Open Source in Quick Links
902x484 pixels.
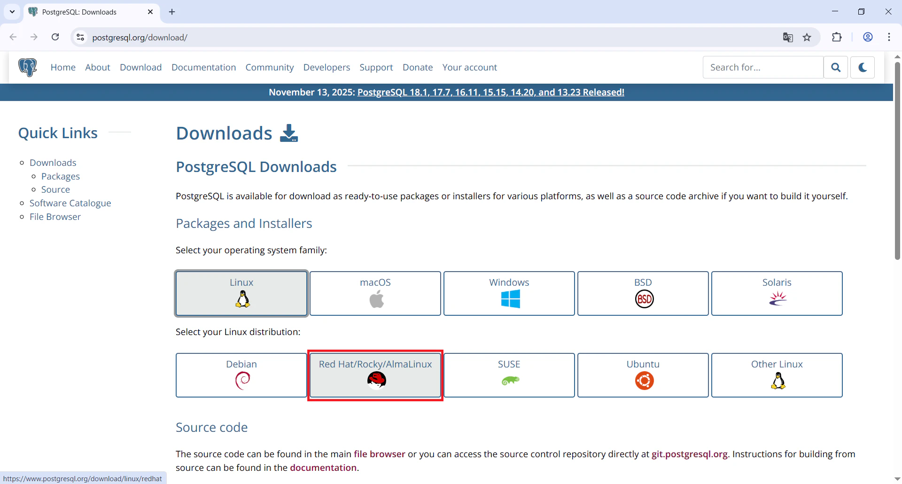click(x=55, y=189)
